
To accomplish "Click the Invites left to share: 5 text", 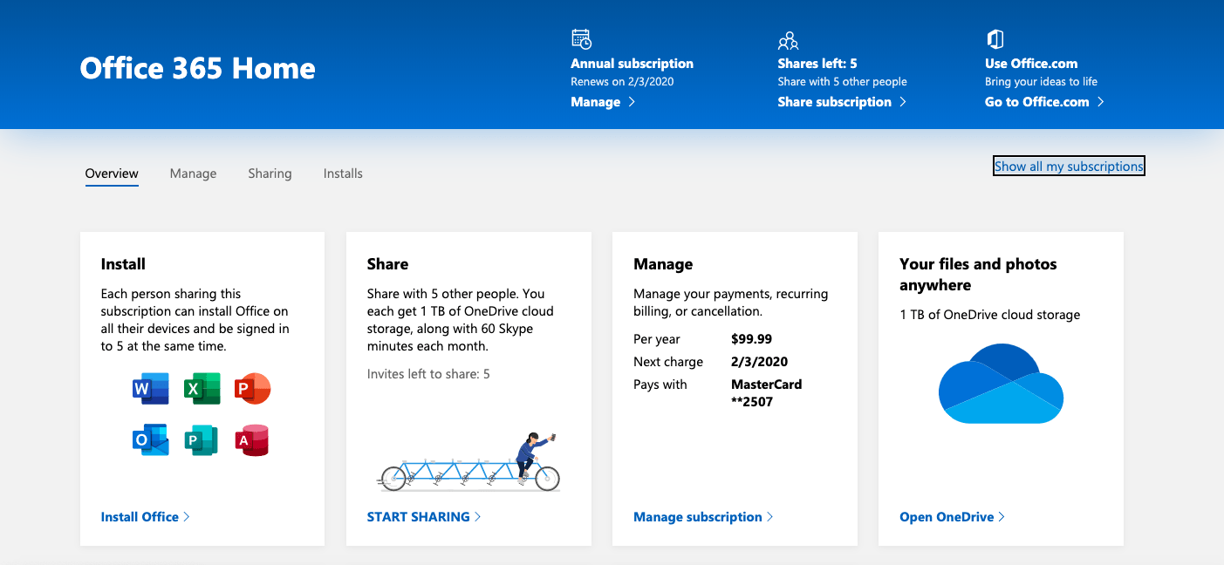I will 428,374.
